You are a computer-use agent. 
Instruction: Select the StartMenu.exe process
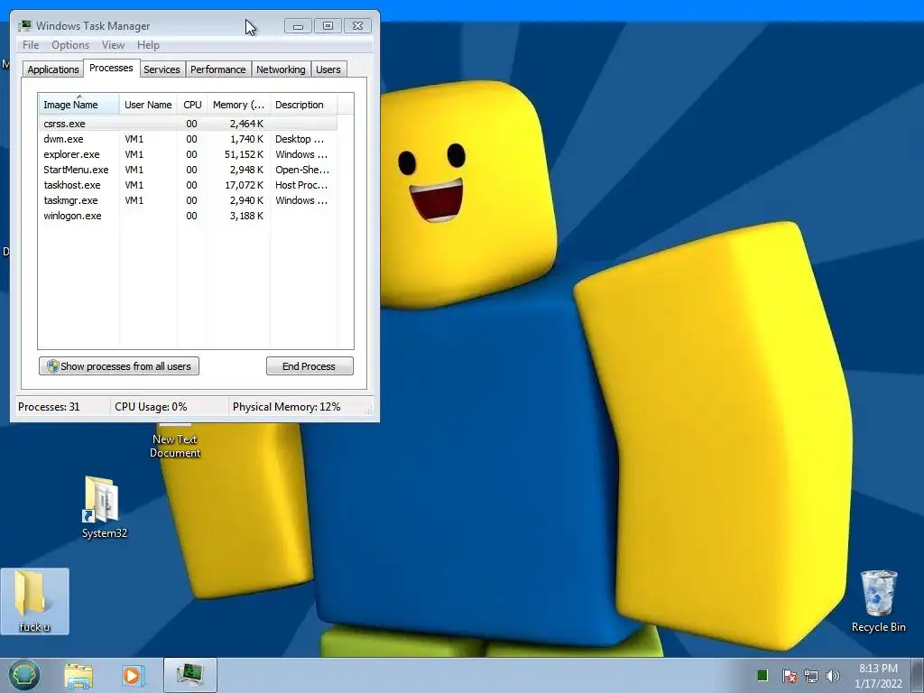pos(188,170)
